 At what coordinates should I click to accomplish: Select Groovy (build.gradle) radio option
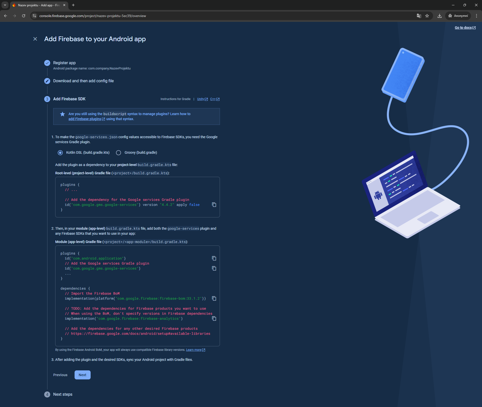coord(118,152)
